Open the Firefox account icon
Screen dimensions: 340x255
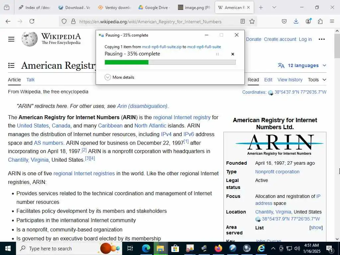[308, 21]
